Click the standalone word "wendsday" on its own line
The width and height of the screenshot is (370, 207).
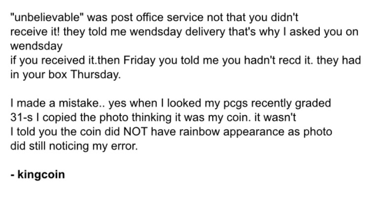click(x=37, y=46)
